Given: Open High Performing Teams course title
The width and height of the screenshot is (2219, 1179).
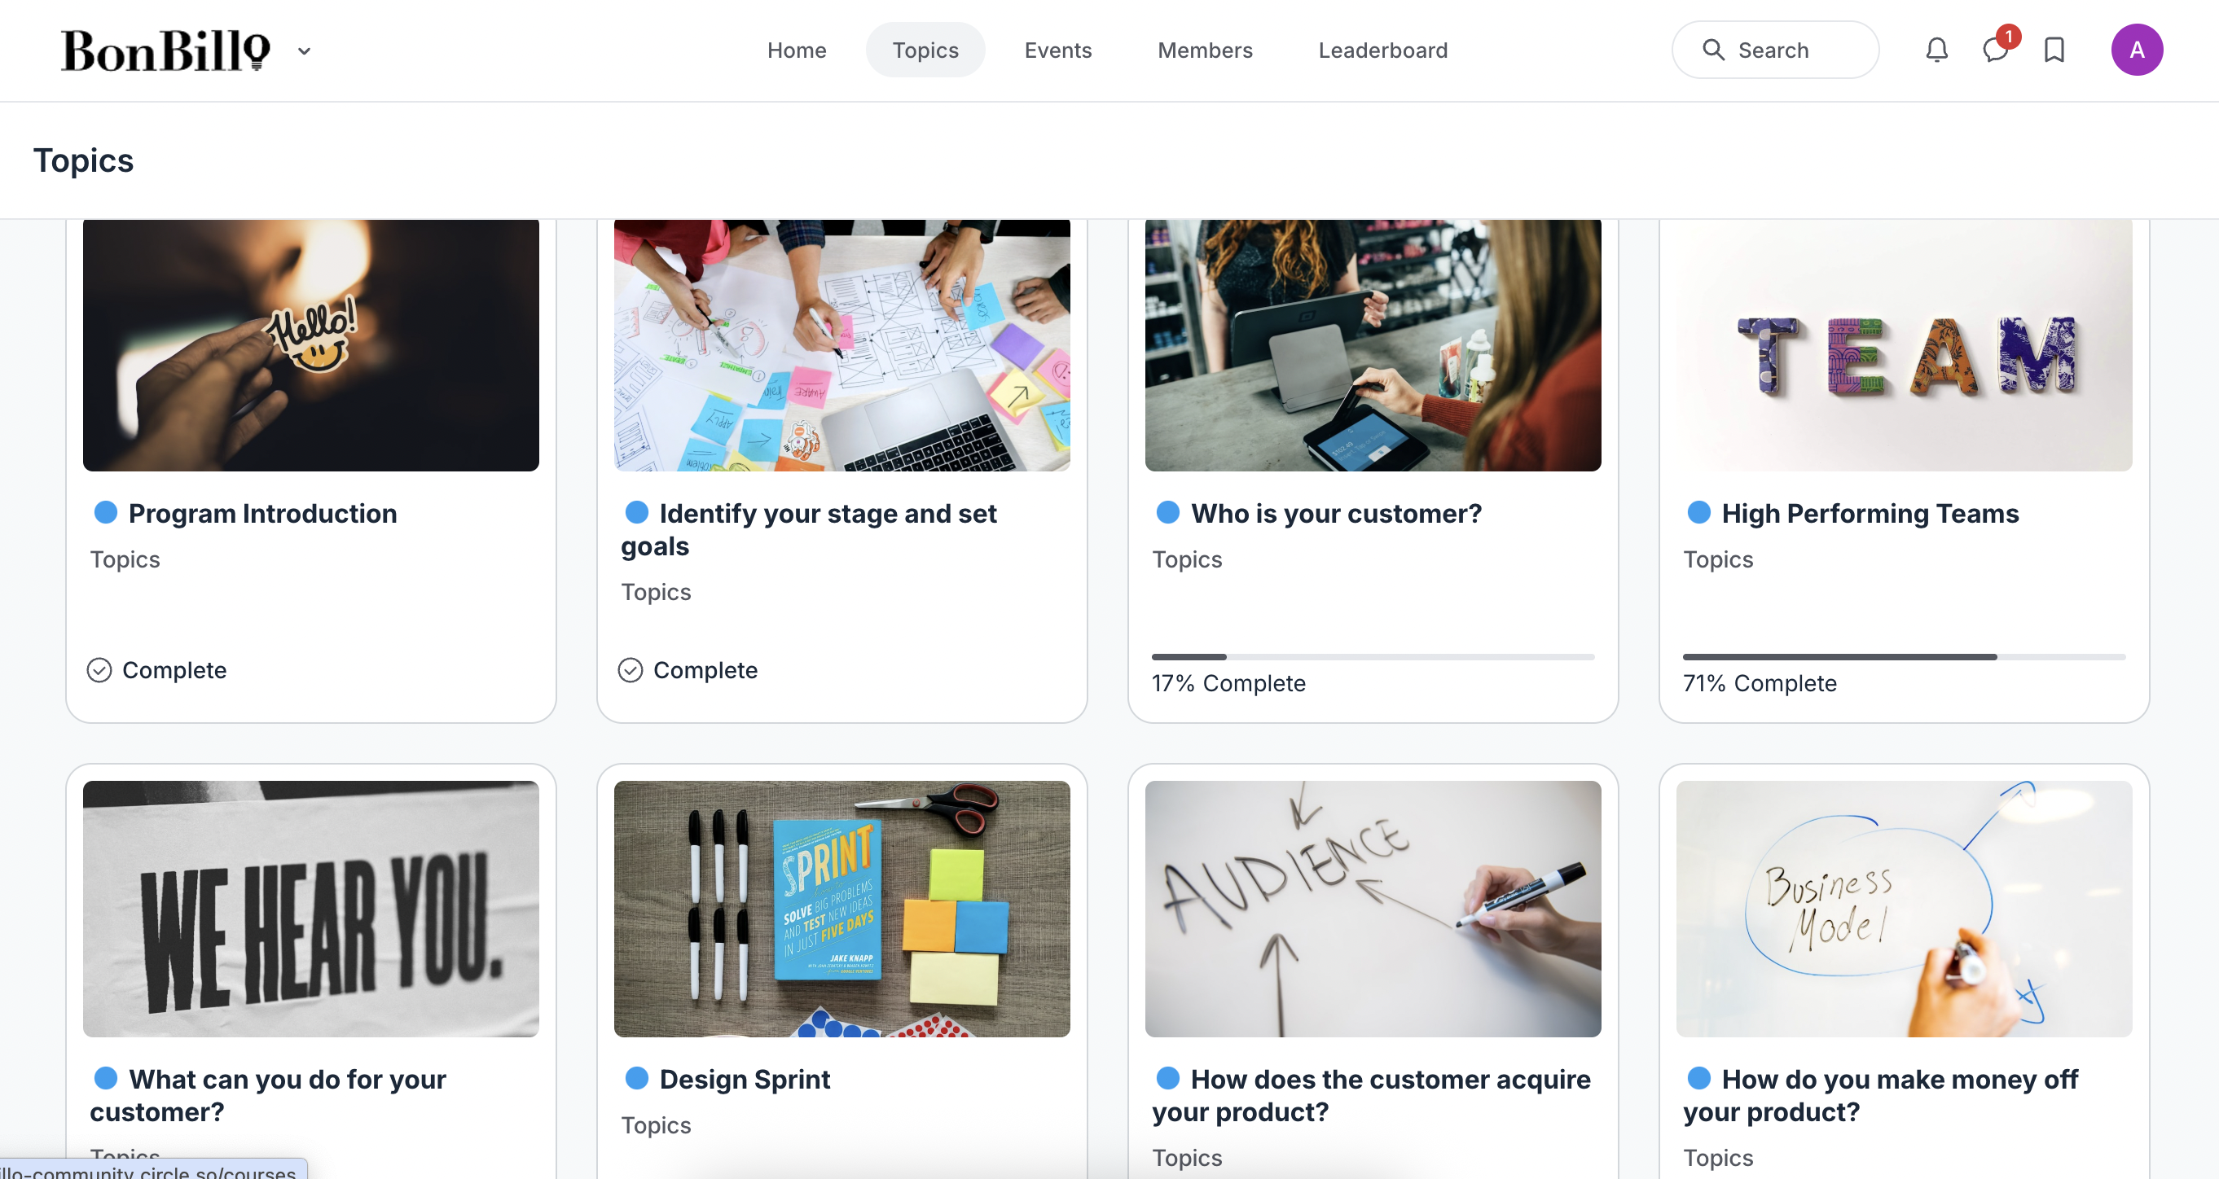Looking at the screenshot, I should 1870,513.
